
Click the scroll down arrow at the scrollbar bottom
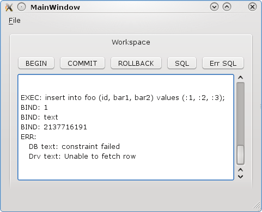point(240,177)
